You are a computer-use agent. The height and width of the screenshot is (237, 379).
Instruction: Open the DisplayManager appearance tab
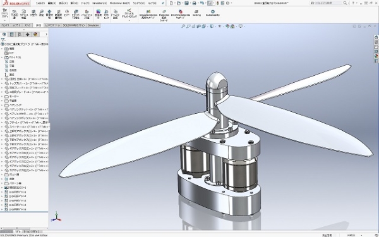35,34
